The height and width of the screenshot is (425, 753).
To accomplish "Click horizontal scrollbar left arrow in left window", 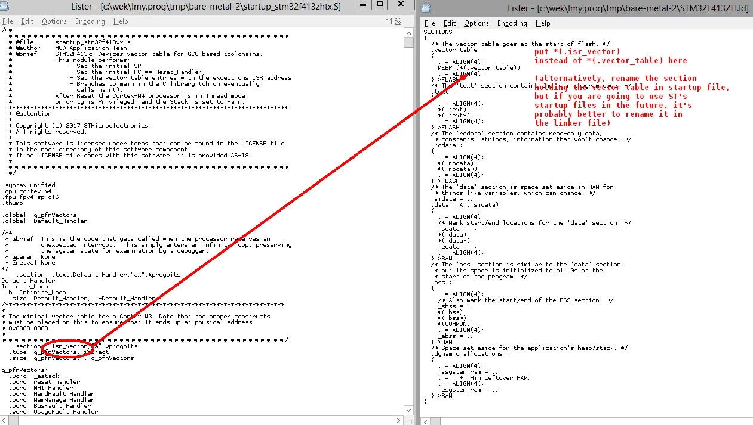I will tap(5, 421).
